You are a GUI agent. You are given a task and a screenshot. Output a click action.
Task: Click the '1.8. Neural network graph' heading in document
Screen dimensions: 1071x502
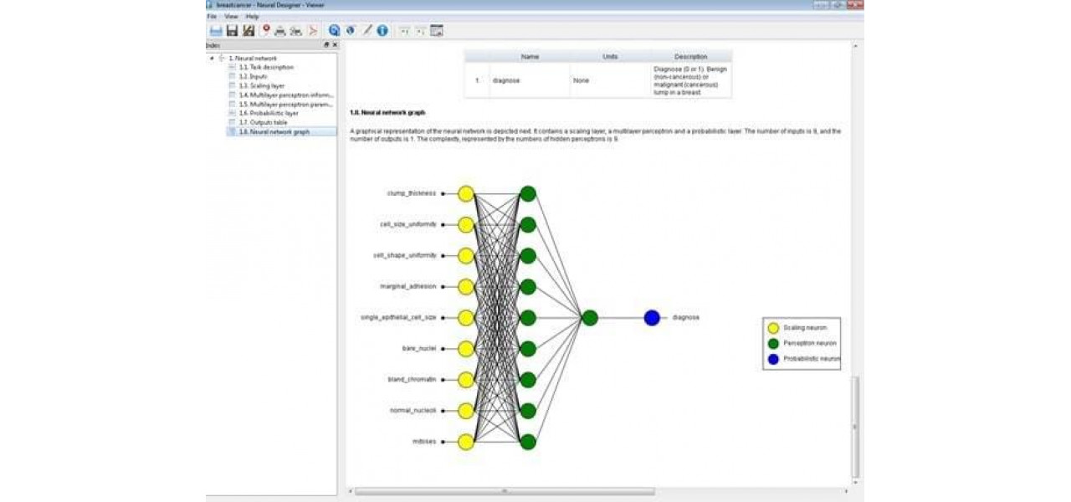tap(387, 112)
